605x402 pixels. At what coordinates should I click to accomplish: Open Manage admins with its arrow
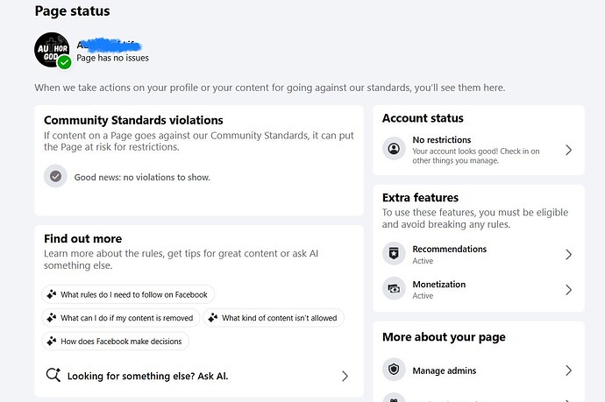(568, 370)
